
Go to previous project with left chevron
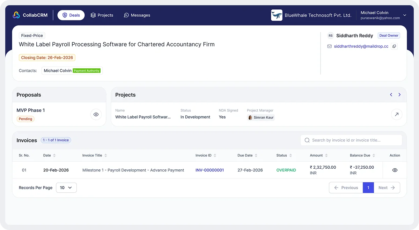tap(391, 95)
